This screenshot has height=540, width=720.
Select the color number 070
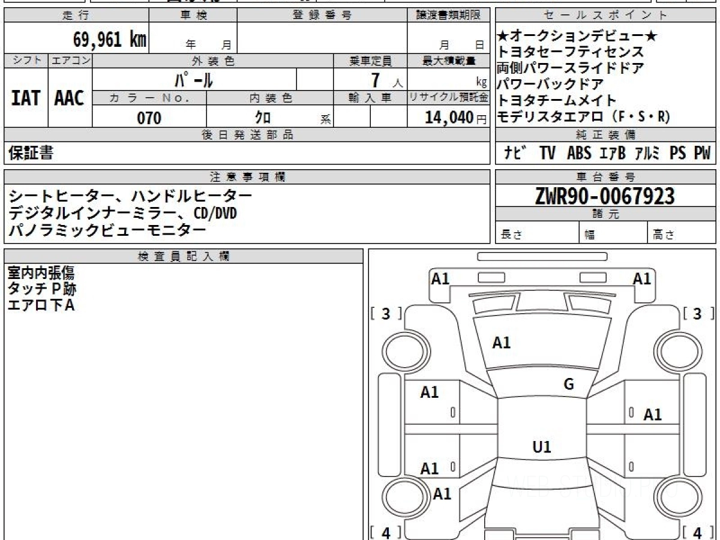149,118
